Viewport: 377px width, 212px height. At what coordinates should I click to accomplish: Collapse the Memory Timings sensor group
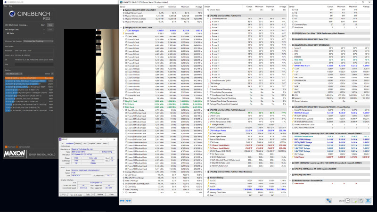coord(205,178)
